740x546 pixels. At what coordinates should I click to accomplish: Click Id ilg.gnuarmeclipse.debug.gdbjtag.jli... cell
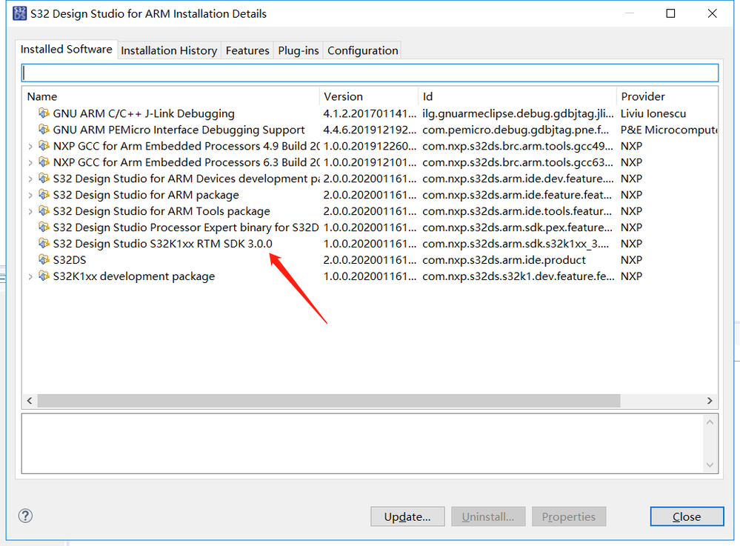click(519, 113)
